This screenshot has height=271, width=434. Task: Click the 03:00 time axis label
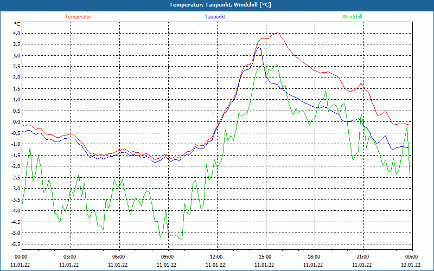tap(69, 257)
